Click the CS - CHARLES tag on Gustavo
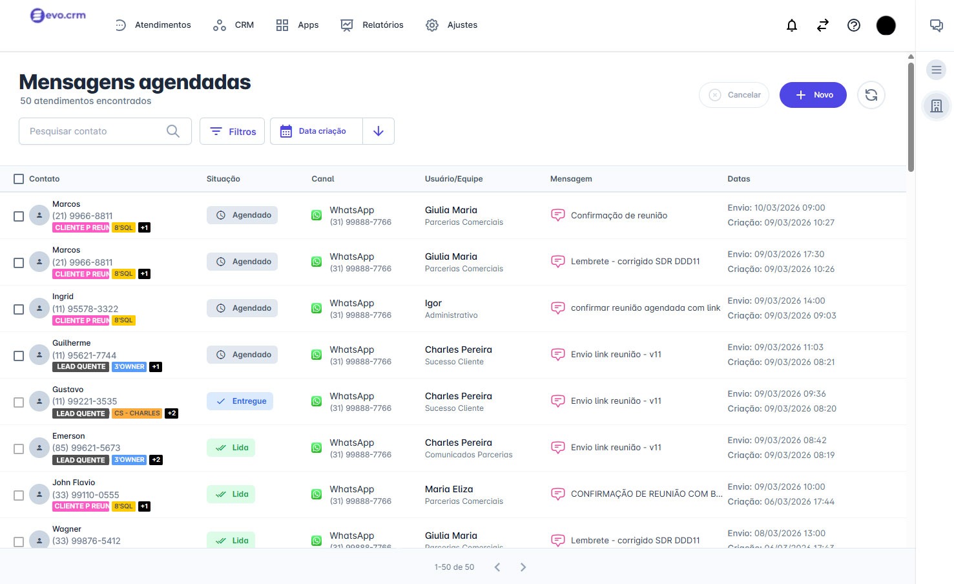This screenshot has width=954, height=584. pos(136,413)
